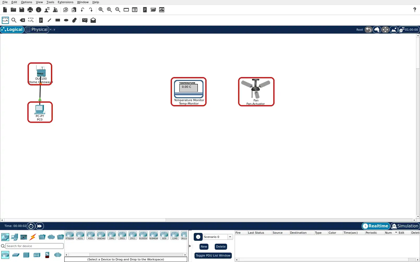Select the Draw Line tool

(49, 20)
